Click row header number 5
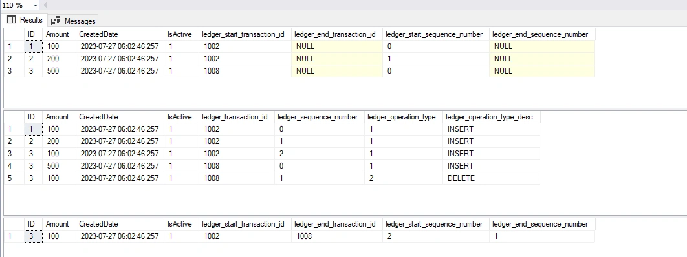Image resolution: width=687 pixels, height=257 pixels. tap(14, 178)
